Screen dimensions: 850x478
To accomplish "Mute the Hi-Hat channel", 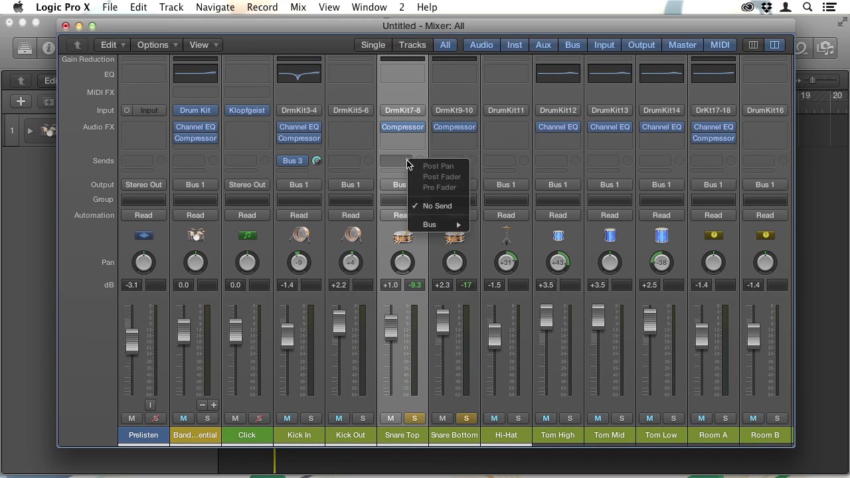I will tap(494, 418).
